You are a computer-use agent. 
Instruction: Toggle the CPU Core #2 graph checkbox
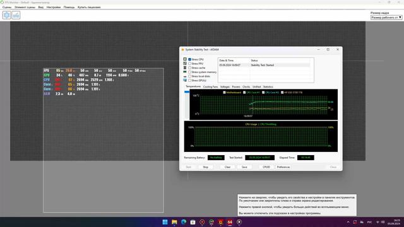click(x=263, y=93)
